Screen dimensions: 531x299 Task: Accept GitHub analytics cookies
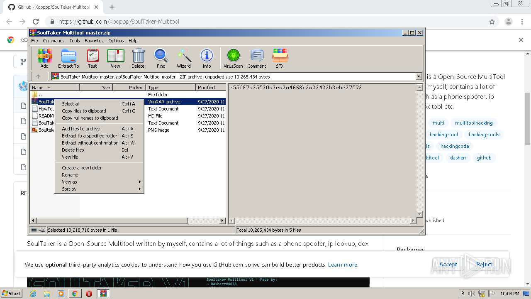tap(448, 264)
